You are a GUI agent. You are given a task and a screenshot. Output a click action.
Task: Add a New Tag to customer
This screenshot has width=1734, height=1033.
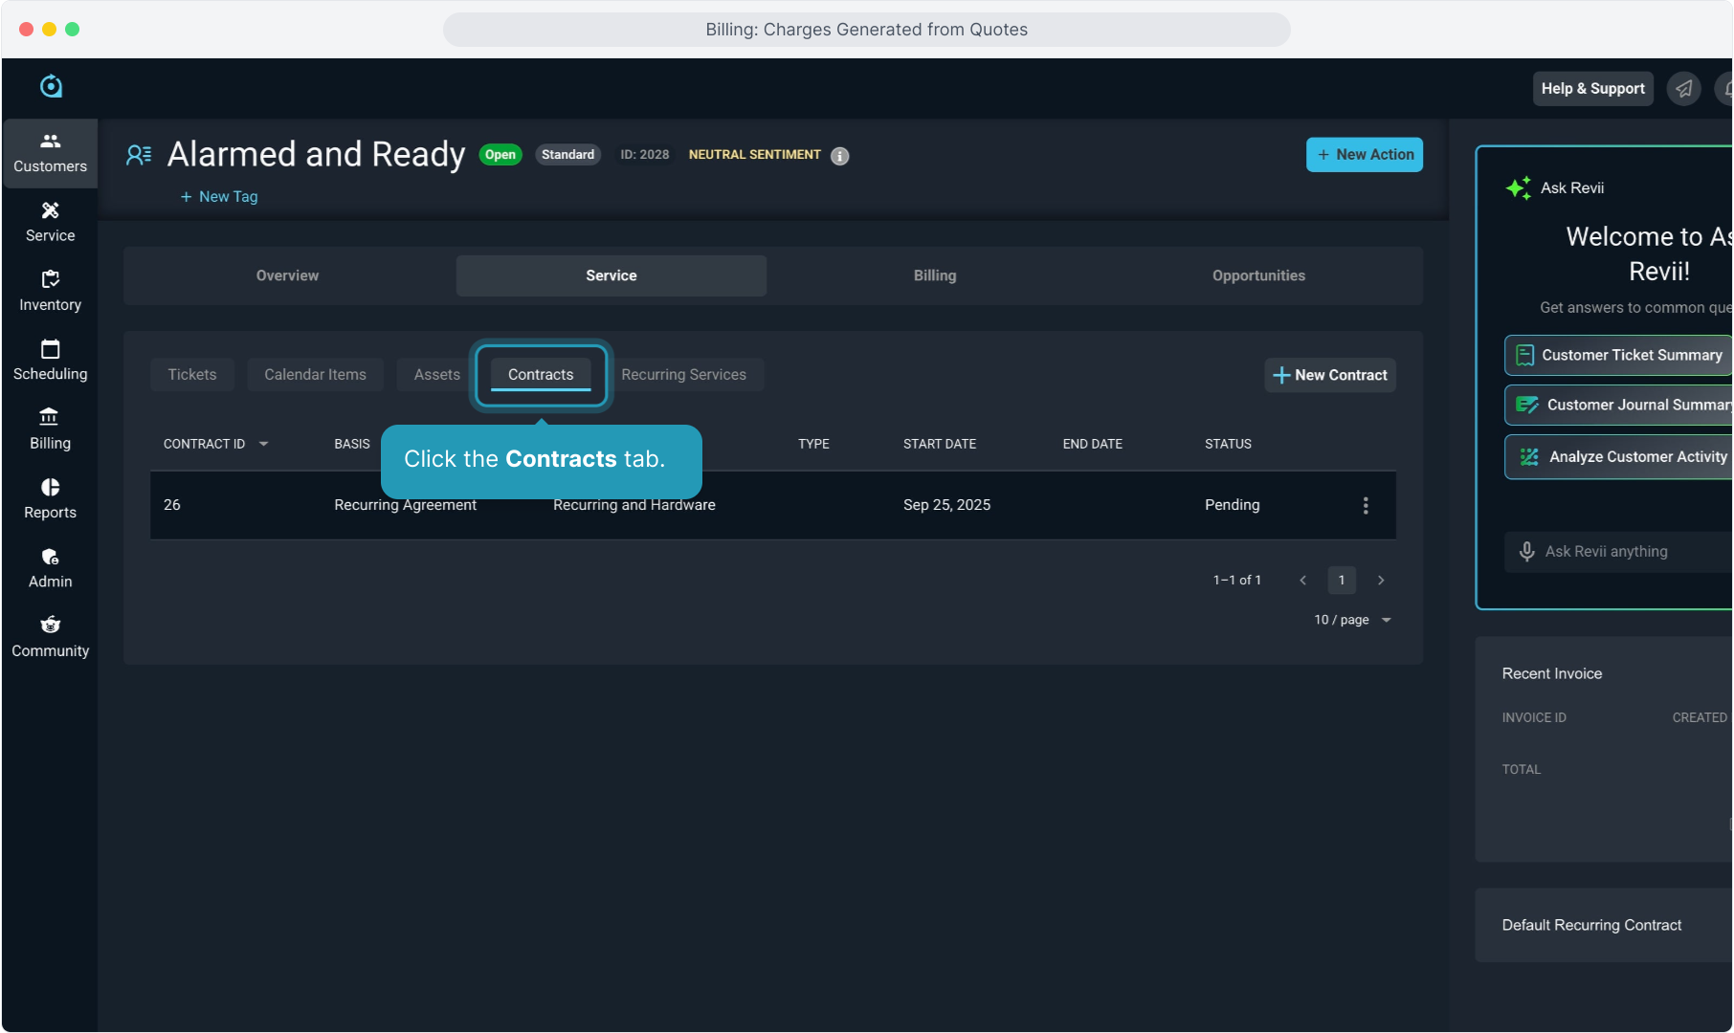pos(219,197)
